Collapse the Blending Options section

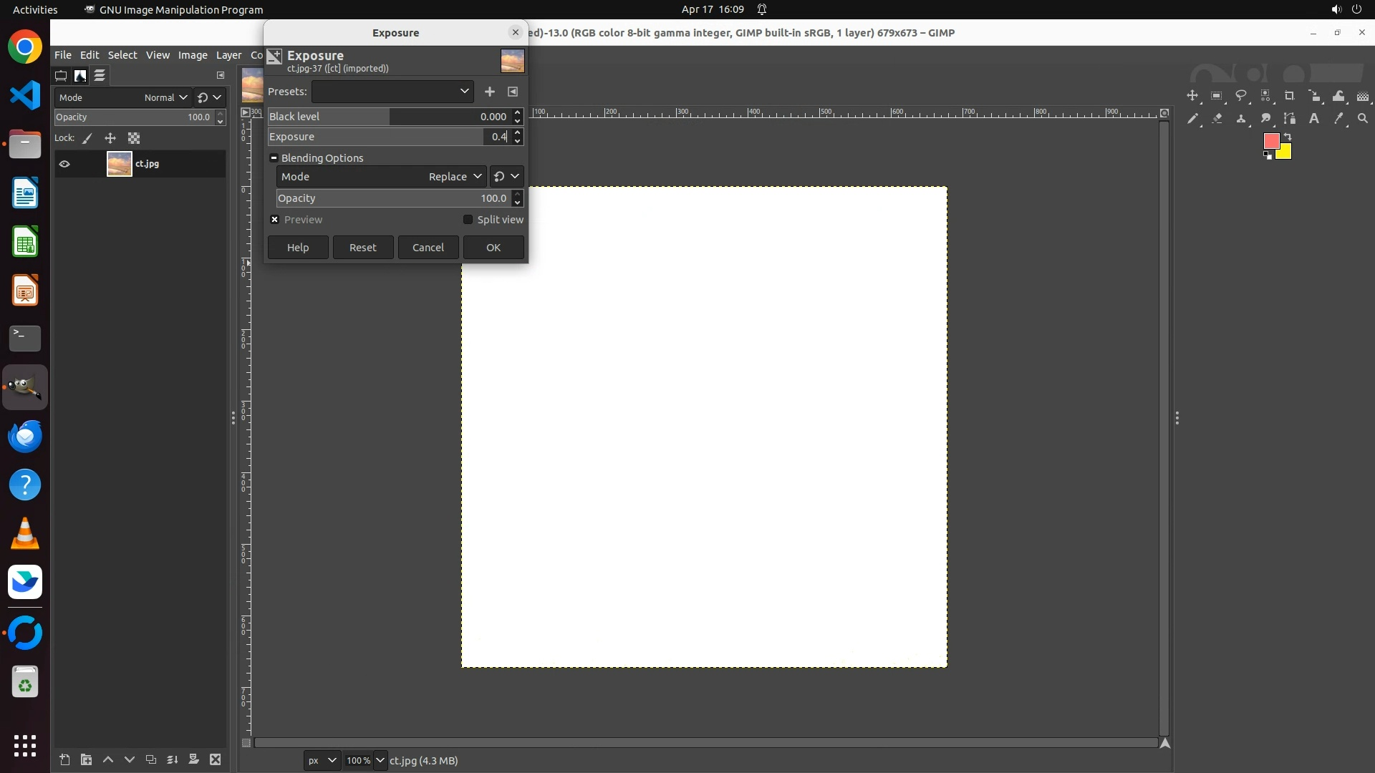274,158
